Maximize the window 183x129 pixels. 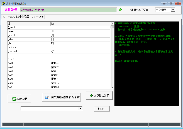pos(171,4)
